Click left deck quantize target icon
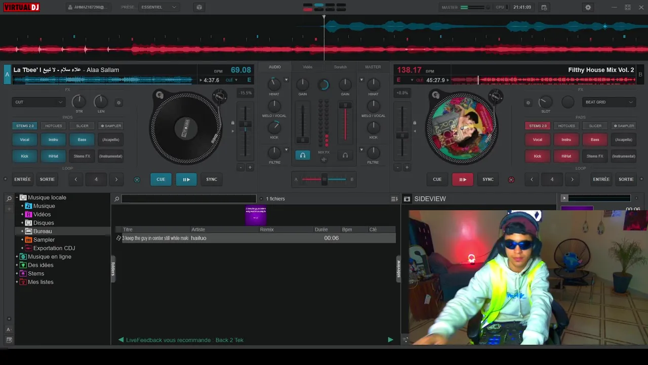The width and height of the screenshot is (648, 365). [x=137, y=179]
